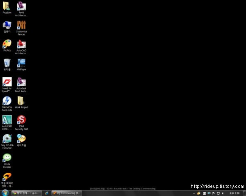Launch the Revit Architecture shortcut at top
Screen dimensions: 246x196
click(x=21, y=9)
